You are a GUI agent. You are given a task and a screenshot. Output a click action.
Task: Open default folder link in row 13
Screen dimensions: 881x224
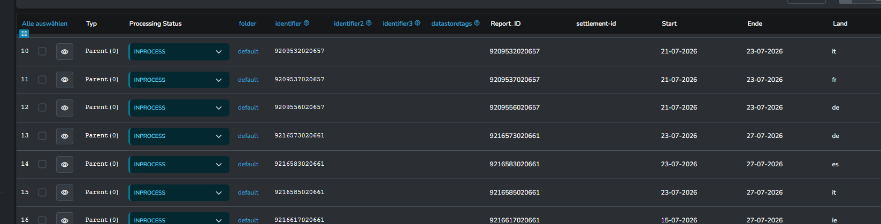pyautogui.click(x=248, y=136)
